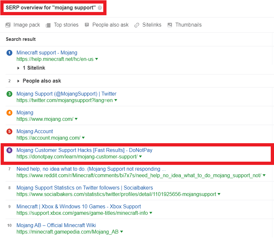
Task: Open Mojang Customer Support Hacks DoNotPay result
Action: pyautogui.click(x=84, y=150)
